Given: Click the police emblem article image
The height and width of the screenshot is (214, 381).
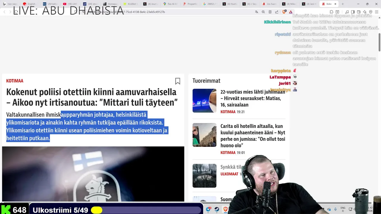Looking at the screenshot, I should click(93, 174).
